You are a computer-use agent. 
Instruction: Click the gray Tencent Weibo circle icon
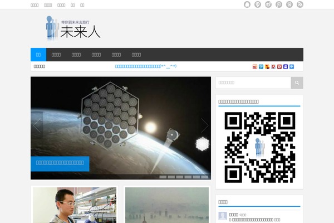[x=279, y=4]
